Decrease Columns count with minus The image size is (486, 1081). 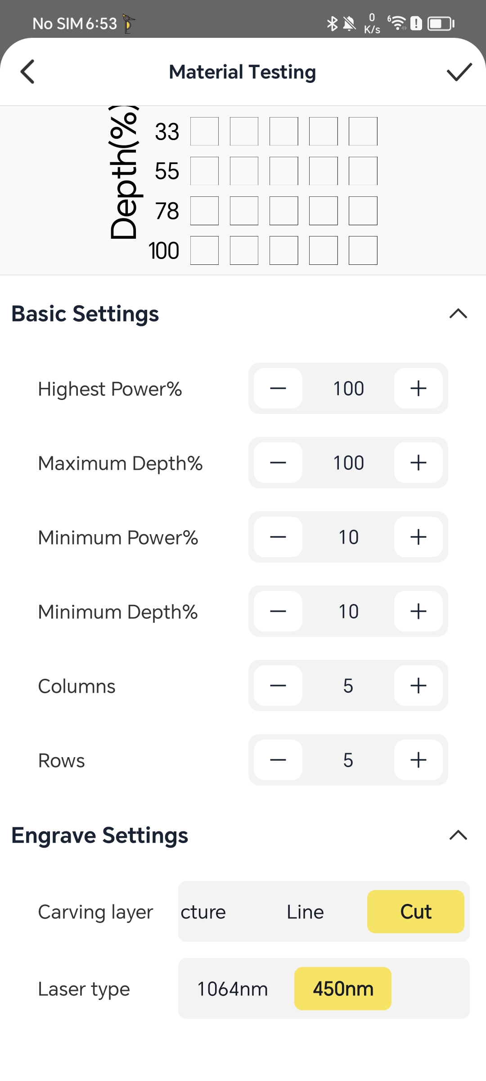tap(278, 686)
